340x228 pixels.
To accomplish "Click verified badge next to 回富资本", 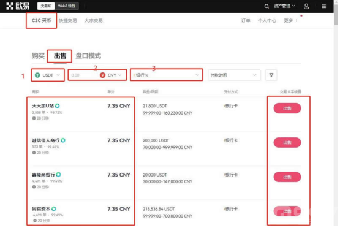I will [x=54, y=208].
